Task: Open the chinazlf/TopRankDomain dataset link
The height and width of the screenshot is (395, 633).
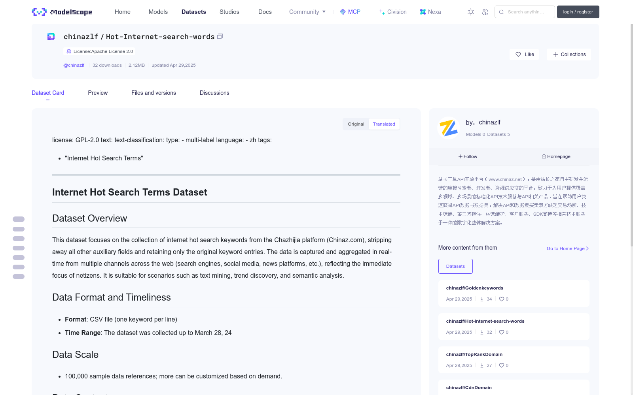Action: [474, 354]
